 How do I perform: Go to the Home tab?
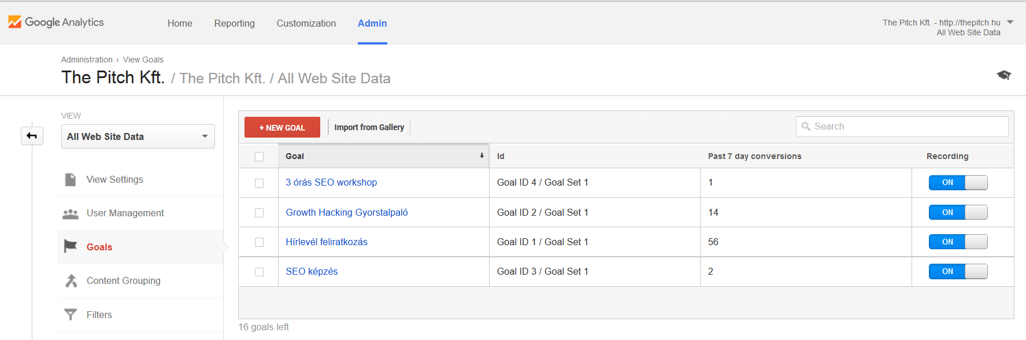click(x=180, y=23)
